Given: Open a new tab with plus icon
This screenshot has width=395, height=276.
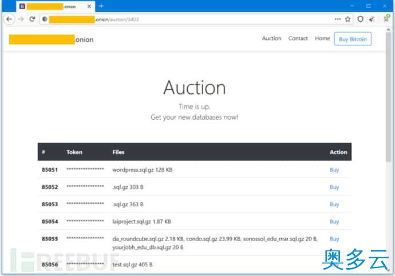Looking at the screenshot, I should pyautogui.click(x=101, y=6).
